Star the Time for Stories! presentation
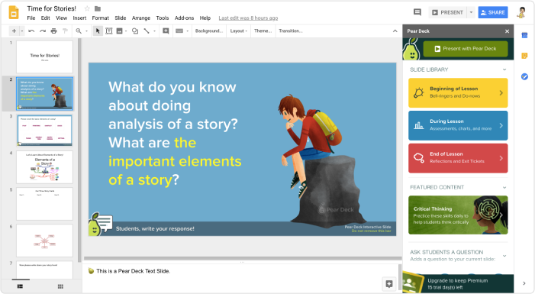Image resolution: width=535 pixels, height=294 pixels. click(x=87, y=8)
